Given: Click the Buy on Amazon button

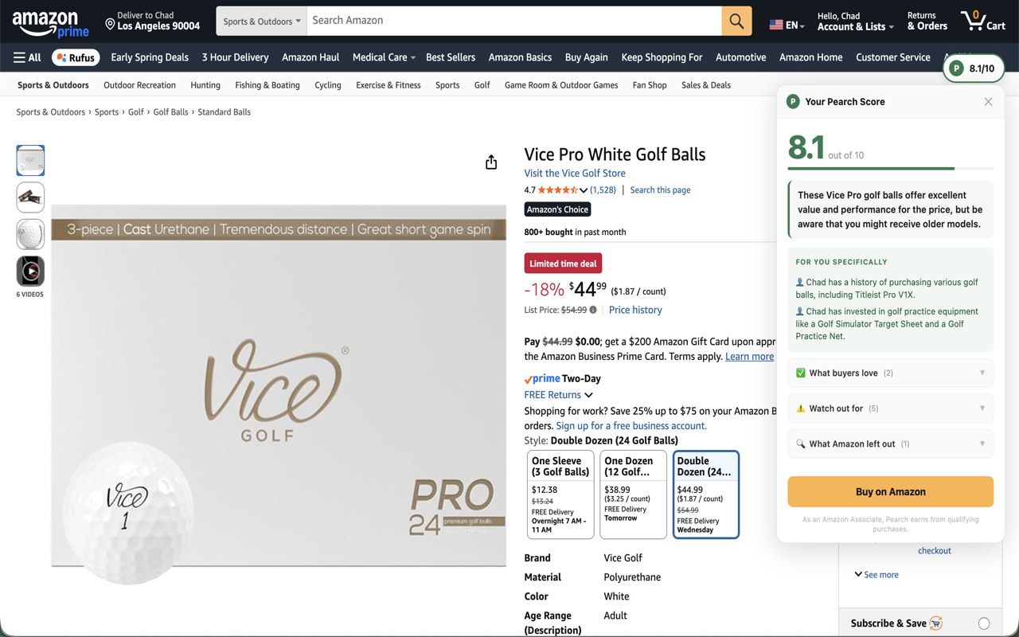Looking at the screenshot, I should 890,492.
